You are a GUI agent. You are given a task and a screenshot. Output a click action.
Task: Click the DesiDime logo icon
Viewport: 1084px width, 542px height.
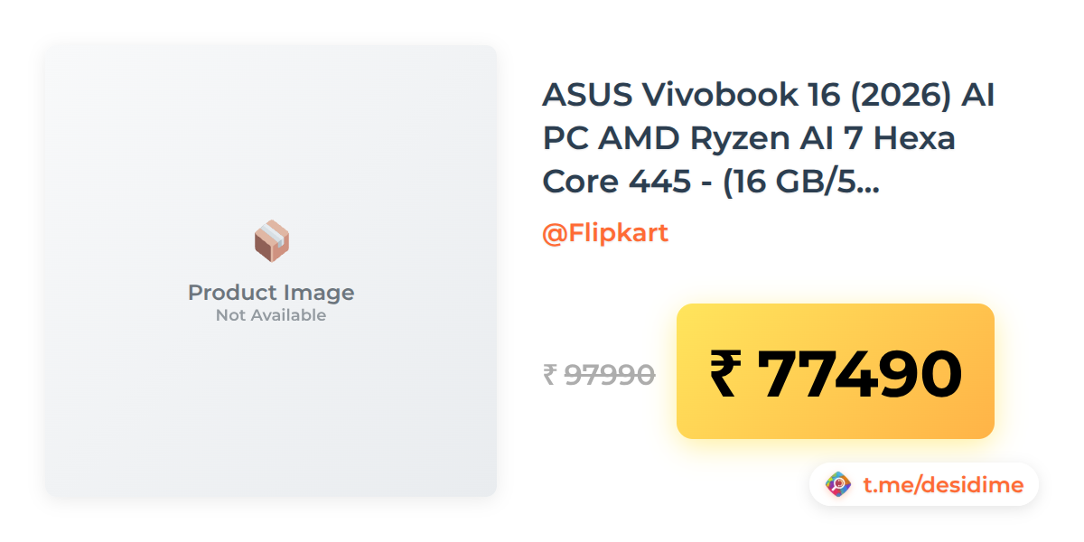[x=839, y=485]
